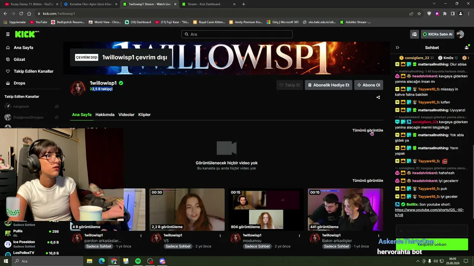
Task: Click Abonelik Hediye Et button
Action: [x=328, y=85]
